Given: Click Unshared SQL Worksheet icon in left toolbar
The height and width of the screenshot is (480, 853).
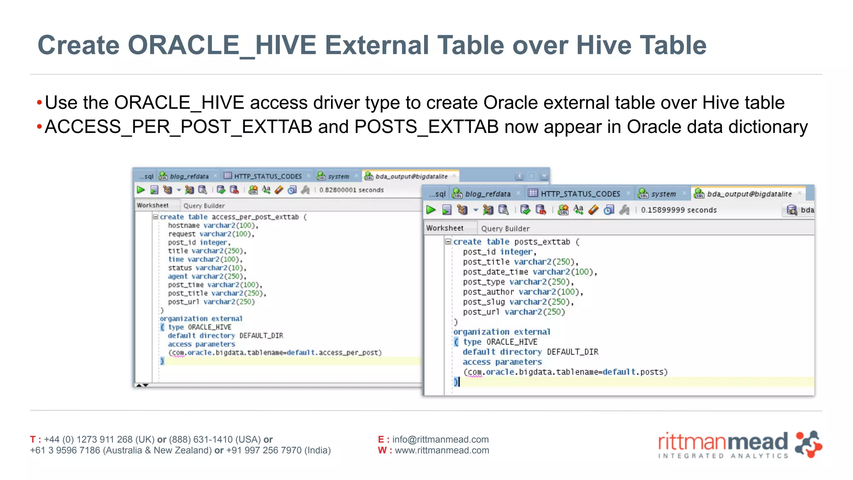Looking at the screenshot, I should (x=253, y=190).
